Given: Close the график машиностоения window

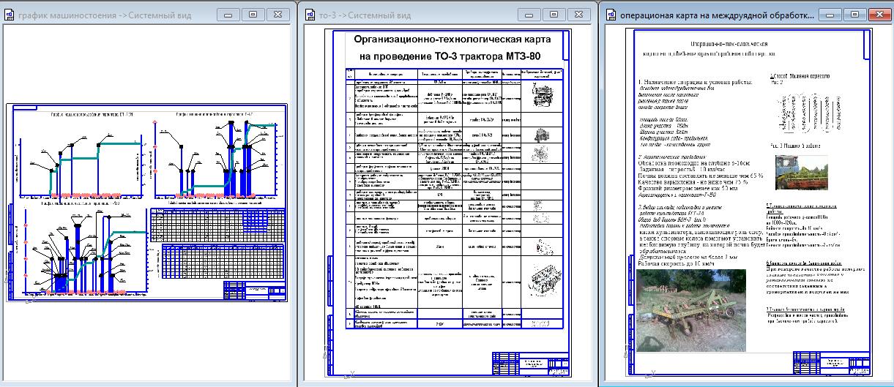Looking at the screenshot, I should (x=277, y=14).
